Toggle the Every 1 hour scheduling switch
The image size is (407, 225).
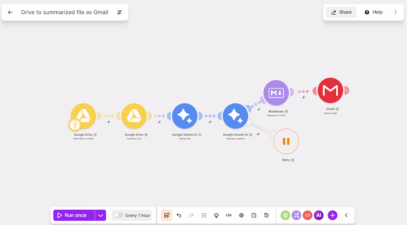click(x=118, y=215)
